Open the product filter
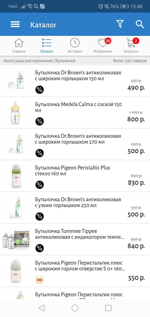This screenshot has width=150, height=317. tap(120, 24)
